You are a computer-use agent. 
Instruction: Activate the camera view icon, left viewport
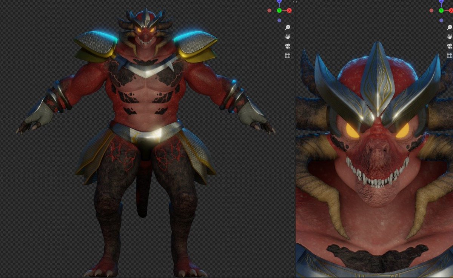287,46
